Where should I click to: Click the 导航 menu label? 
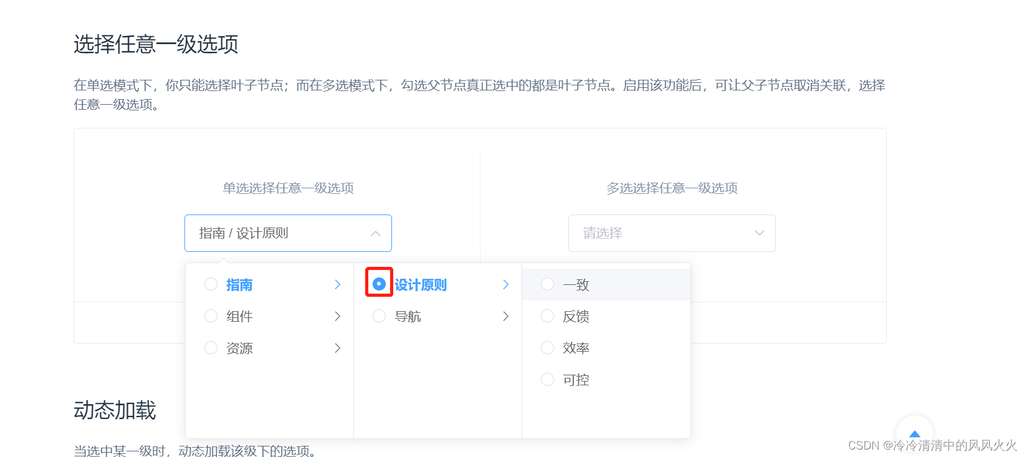(x=408, y=317)
